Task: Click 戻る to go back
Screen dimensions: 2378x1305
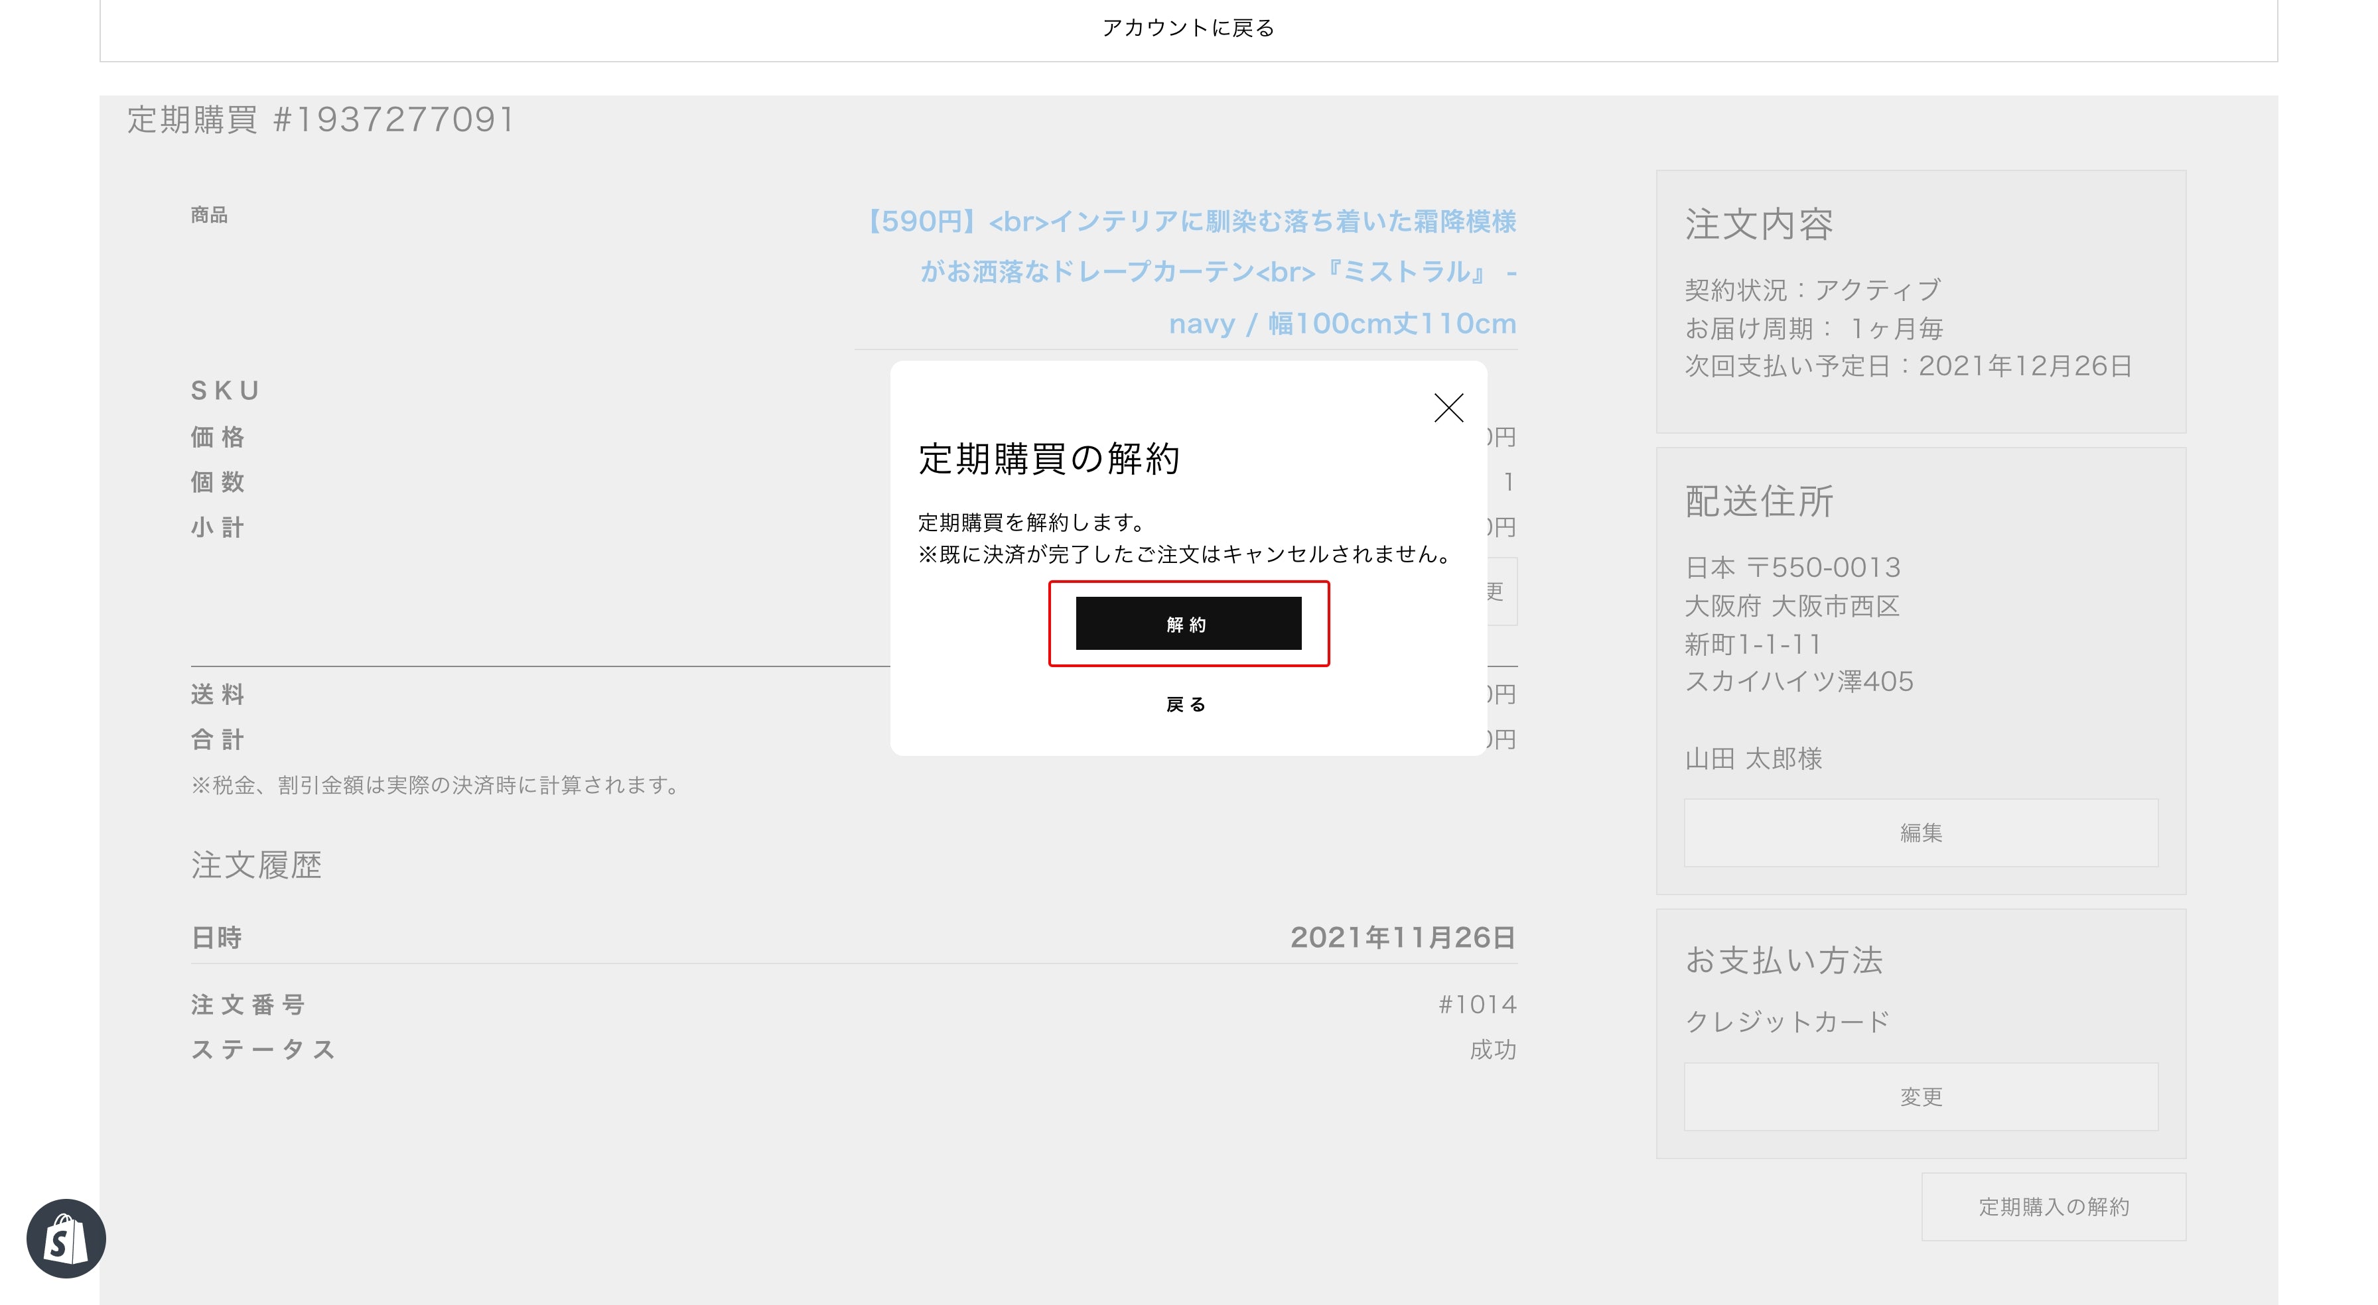Action: tap(1186, 704)
